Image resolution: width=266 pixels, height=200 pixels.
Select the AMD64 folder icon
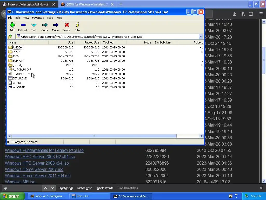(10, 47)
